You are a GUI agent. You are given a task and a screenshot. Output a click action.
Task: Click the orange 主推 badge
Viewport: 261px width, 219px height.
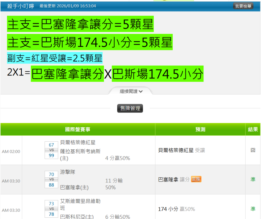(x=196, y=179)
